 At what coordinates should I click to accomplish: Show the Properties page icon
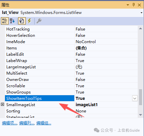(x=22, y=21)
